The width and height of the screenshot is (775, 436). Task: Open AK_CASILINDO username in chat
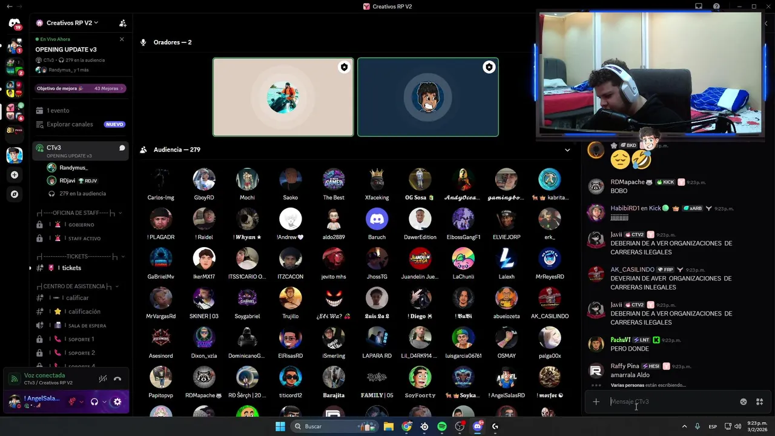(x=632, y=269)
